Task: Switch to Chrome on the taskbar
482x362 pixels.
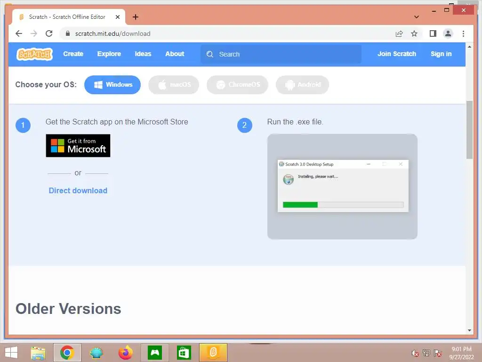Action: [67, 353]
